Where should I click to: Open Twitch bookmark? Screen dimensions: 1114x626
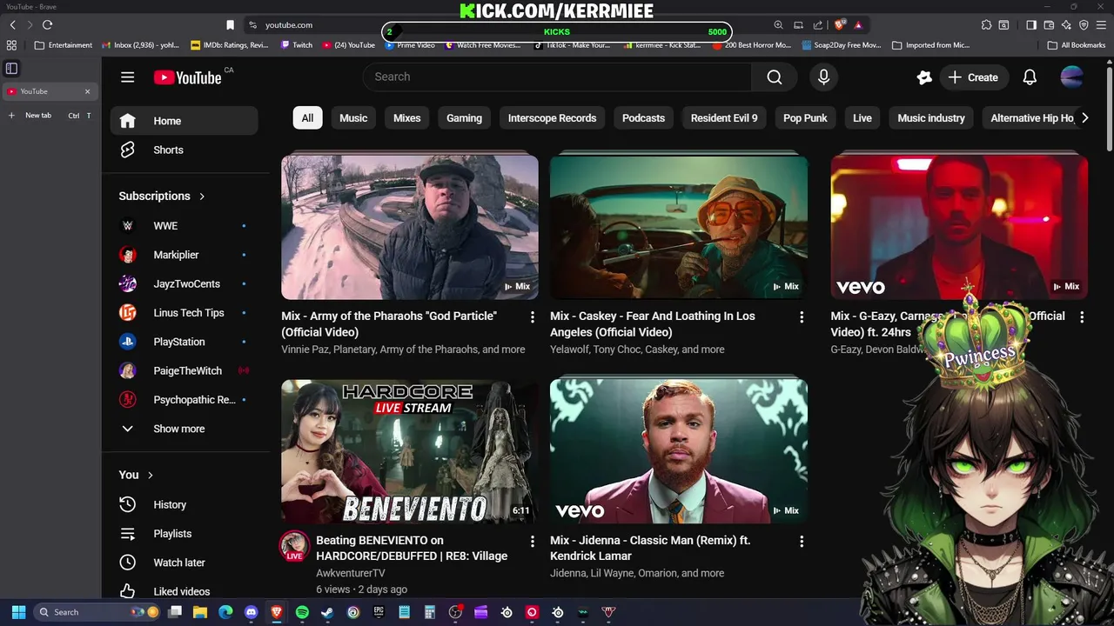pyautogui.click(x=297, y=45)
